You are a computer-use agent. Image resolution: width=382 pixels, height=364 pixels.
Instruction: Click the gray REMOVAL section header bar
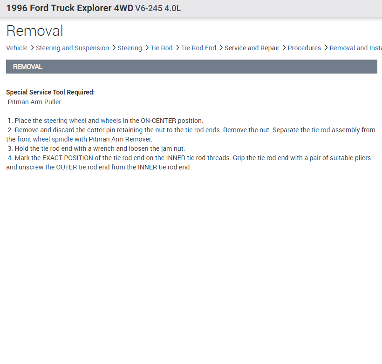[191, 67]
